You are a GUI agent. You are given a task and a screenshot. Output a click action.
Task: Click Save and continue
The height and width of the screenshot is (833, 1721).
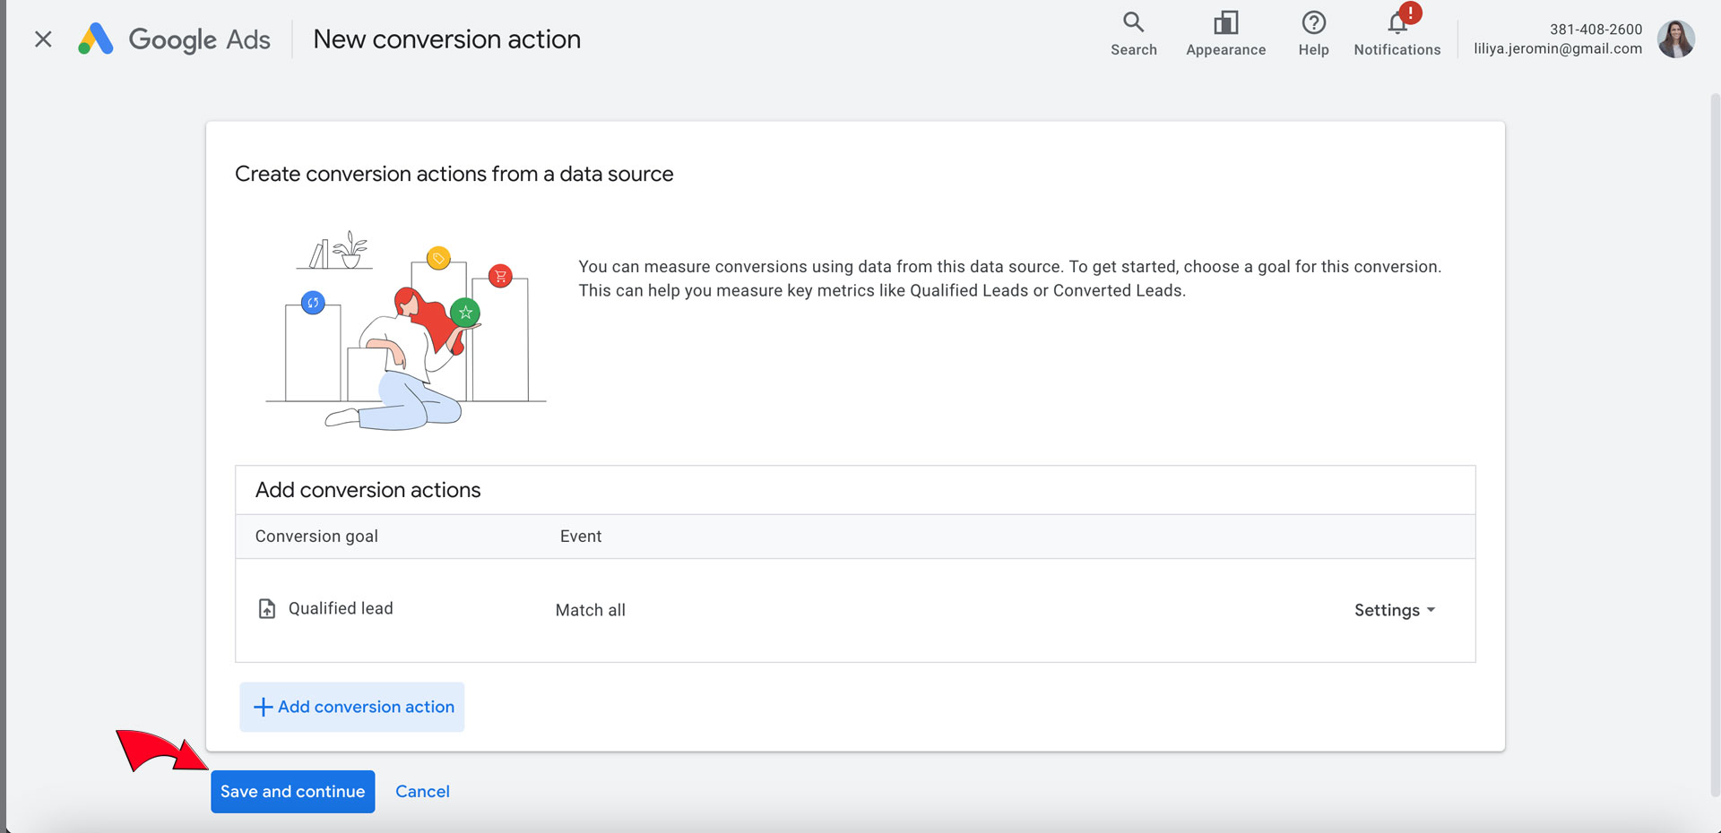pos(293,792)
